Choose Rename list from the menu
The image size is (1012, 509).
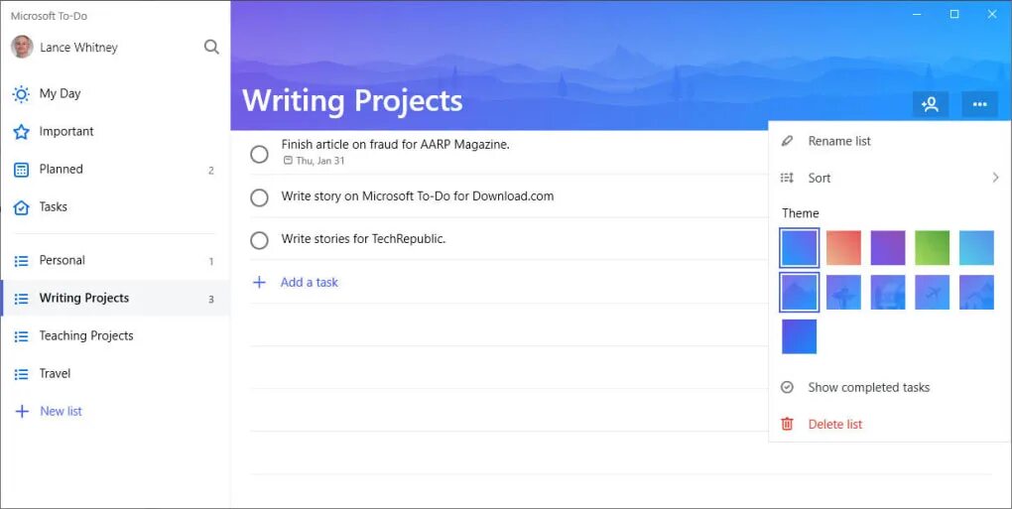coord(839,141)
